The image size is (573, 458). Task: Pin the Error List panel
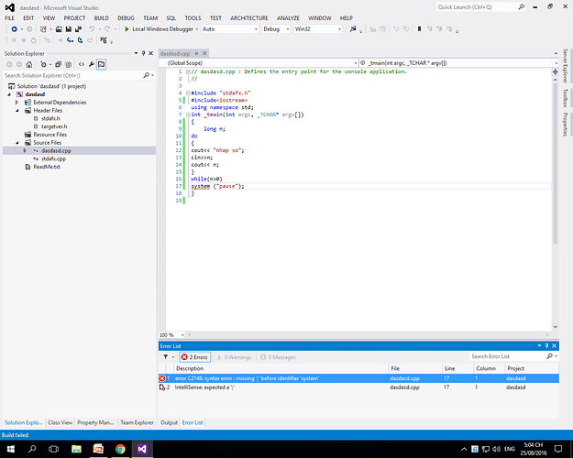point(546,346)
